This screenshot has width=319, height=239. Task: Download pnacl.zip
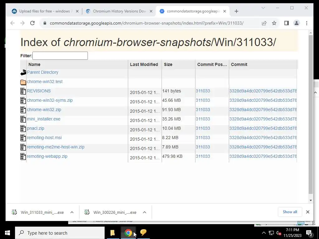click(x=36, y=128)
